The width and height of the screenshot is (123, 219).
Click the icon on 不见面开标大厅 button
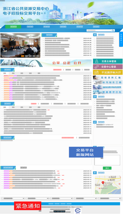click(x=96, y=72)
